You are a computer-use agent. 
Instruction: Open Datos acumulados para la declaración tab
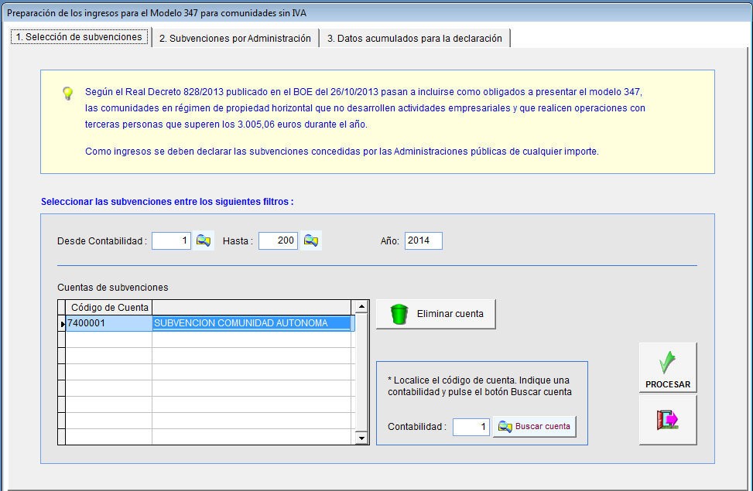414,38
